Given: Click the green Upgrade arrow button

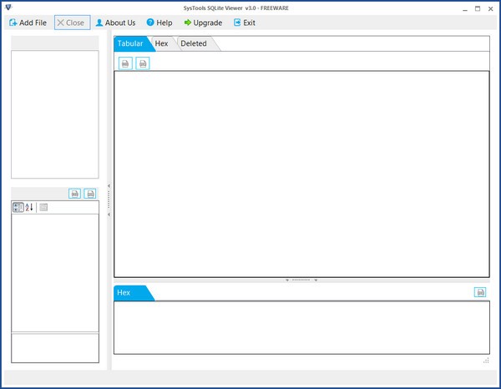Looking at the screenshot, I should (203, 23).
